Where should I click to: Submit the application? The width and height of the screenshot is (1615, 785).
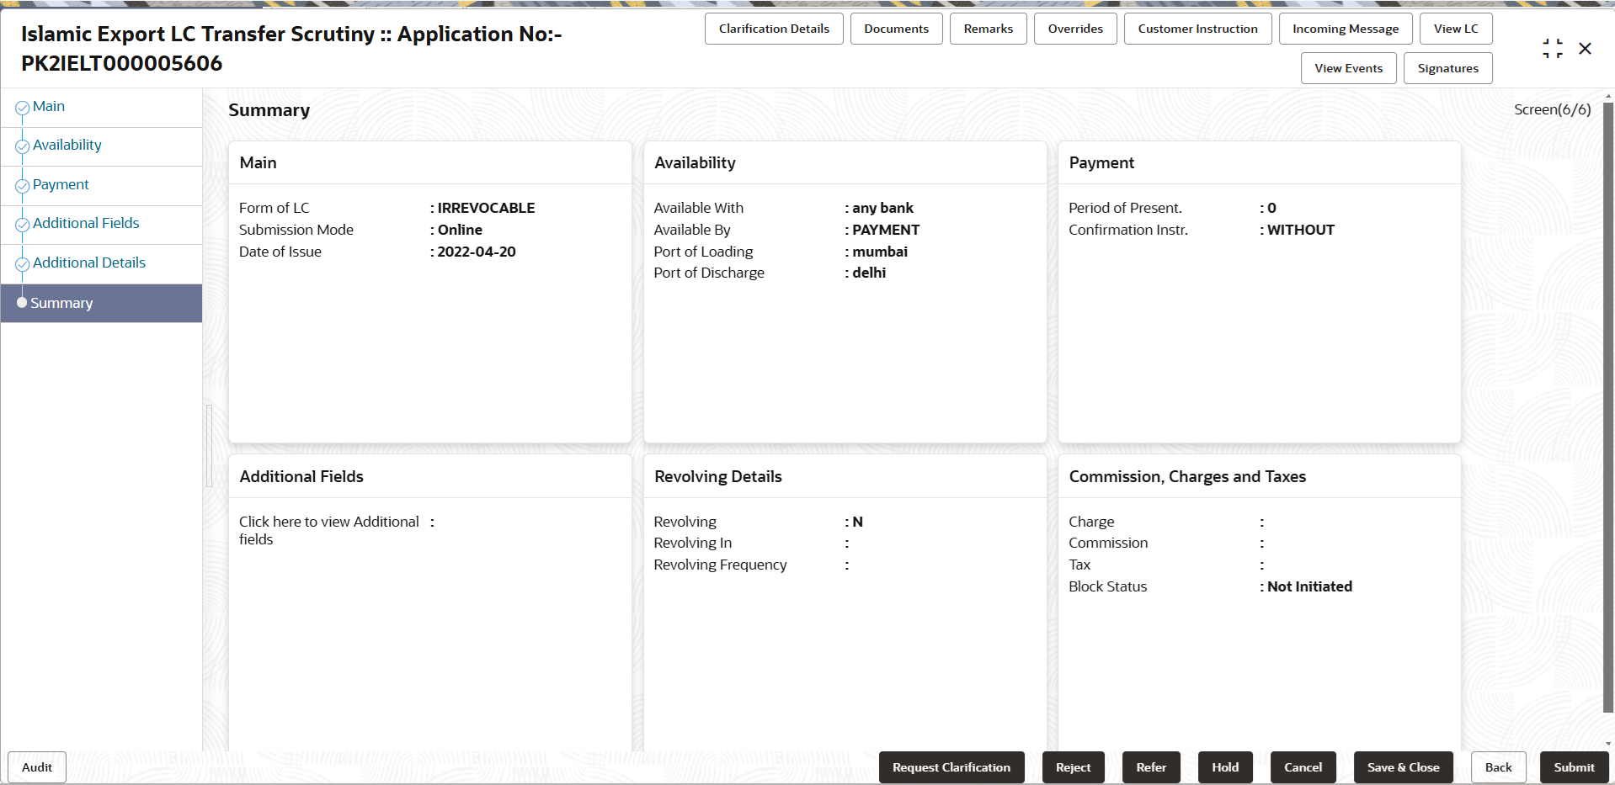click(x=1574, y=767)
